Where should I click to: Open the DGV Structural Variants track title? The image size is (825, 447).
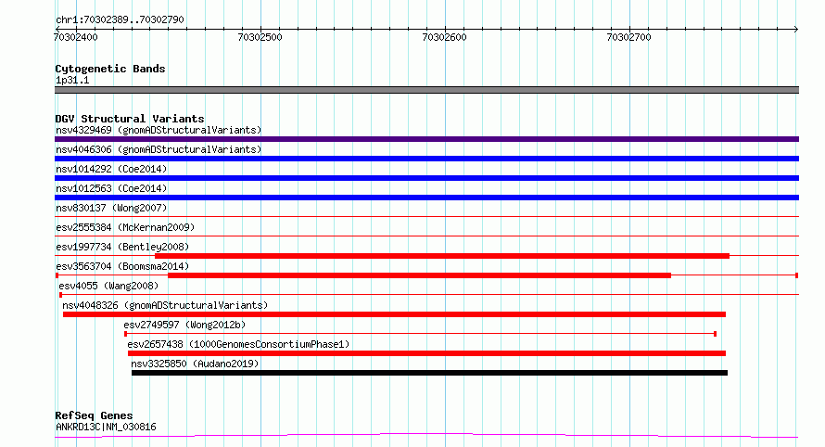130,119
